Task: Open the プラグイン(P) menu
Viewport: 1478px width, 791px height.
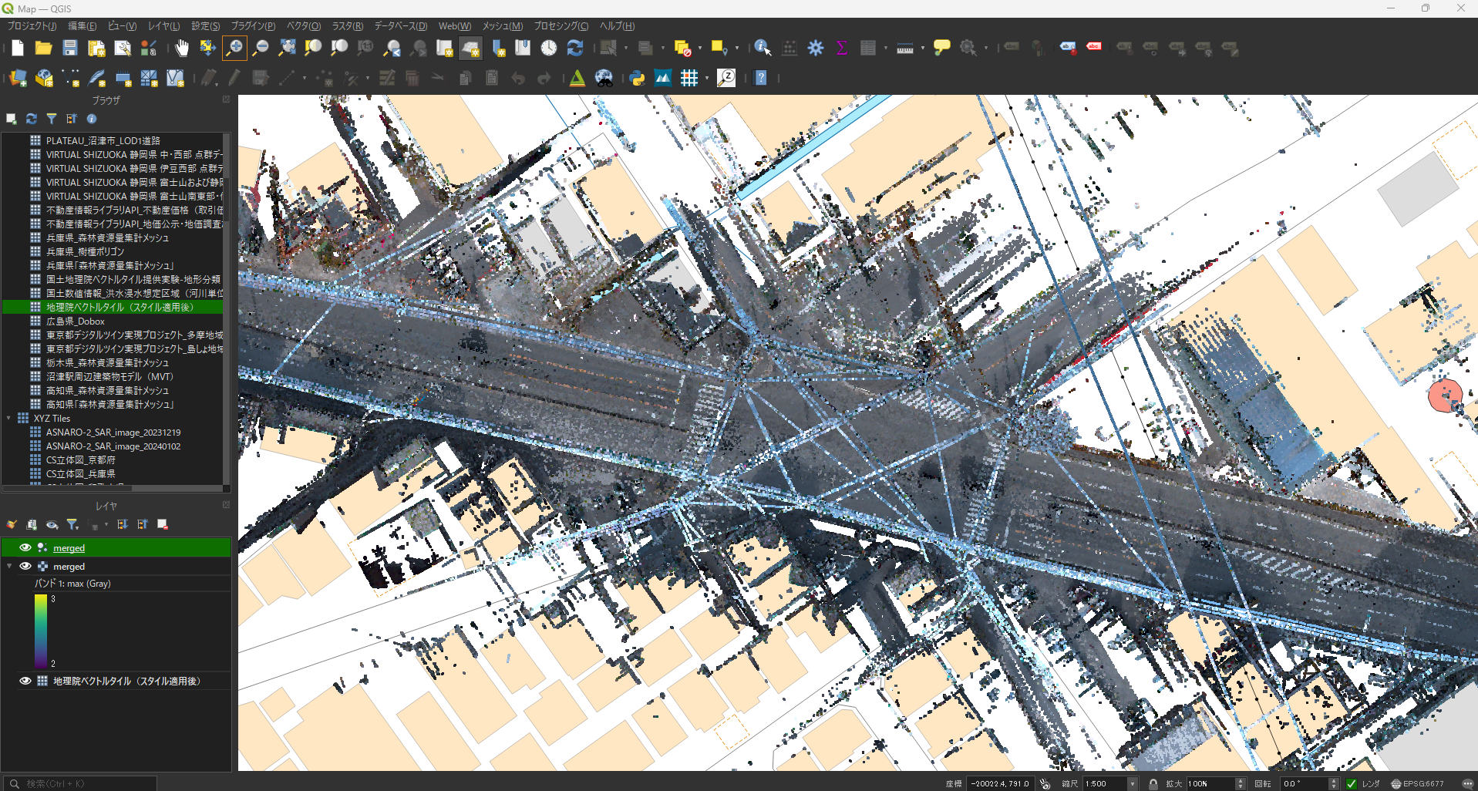Action: (x=253, y=26)
